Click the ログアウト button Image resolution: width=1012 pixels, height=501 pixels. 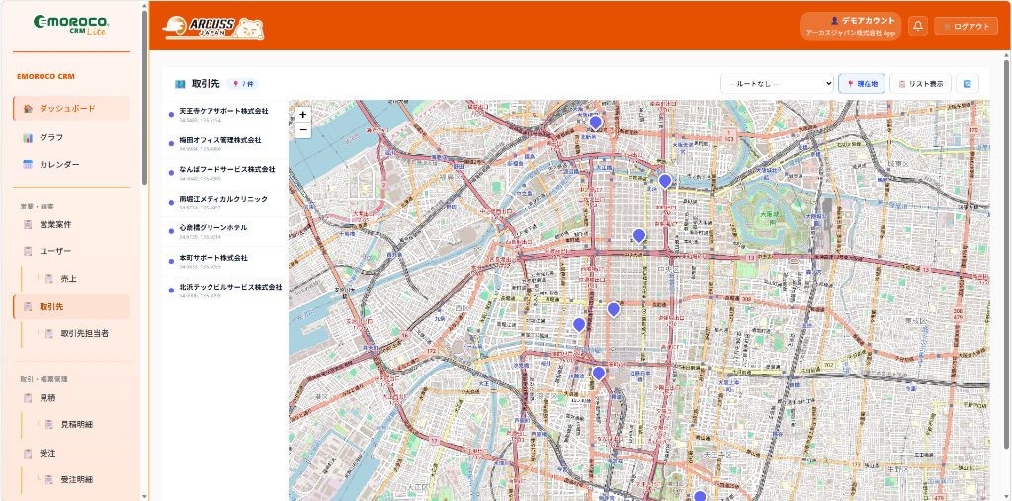(x=967, y=26)
